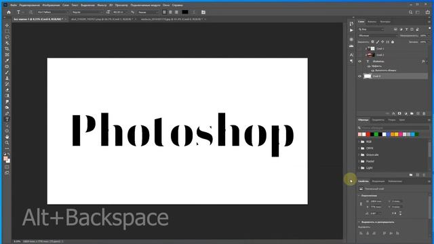Click the Home icon in options bar
The width and height of the screenshot is (434, 244).
(x=9, y=12)
